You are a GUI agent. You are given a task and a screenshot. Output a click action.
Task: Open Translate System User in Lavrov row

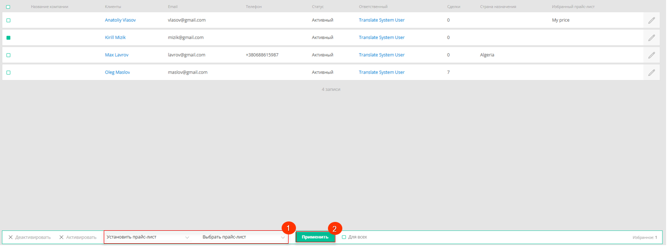382,55
